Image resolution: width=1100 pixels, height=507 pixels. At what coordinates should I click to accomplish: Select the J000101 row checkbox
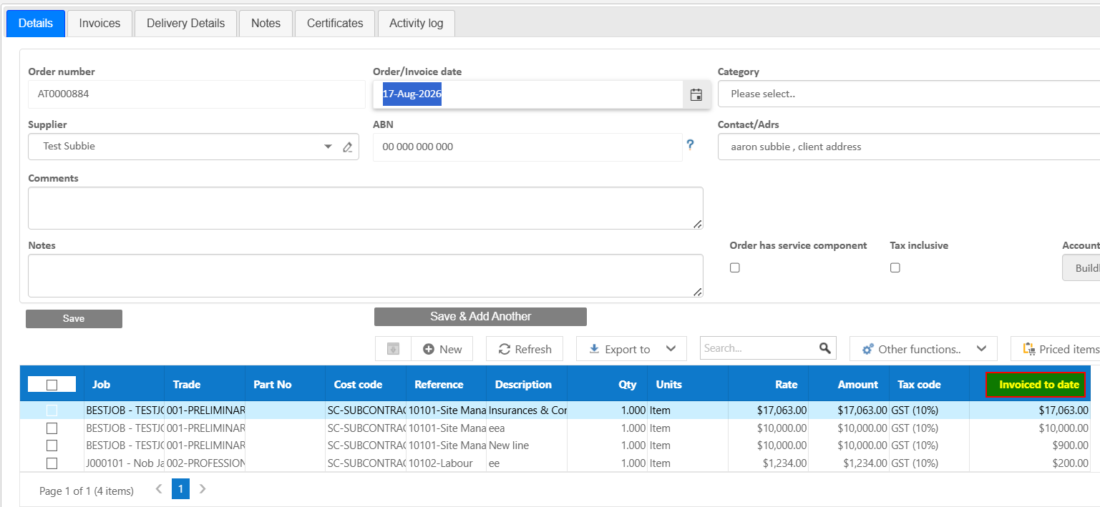click(52, 463)
